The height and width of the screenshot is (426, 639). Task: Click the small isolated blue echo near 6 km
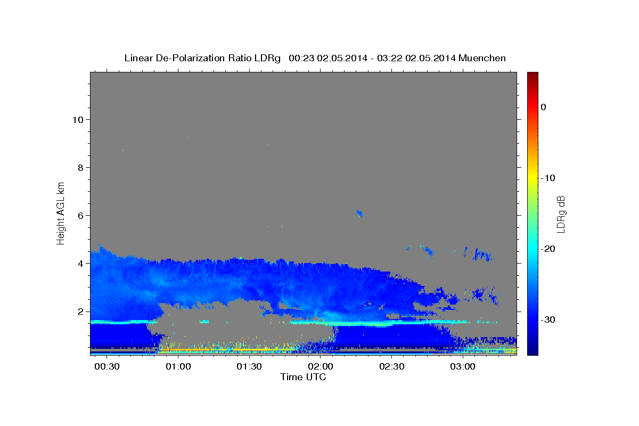359,213
